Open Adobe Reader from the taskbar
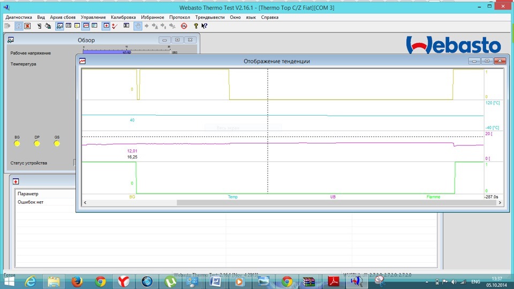 coord(334,282)
